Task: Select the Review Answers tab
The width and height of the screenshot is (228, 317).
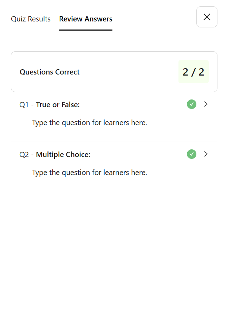Action: pyautogui.click(x=86, y=19)
